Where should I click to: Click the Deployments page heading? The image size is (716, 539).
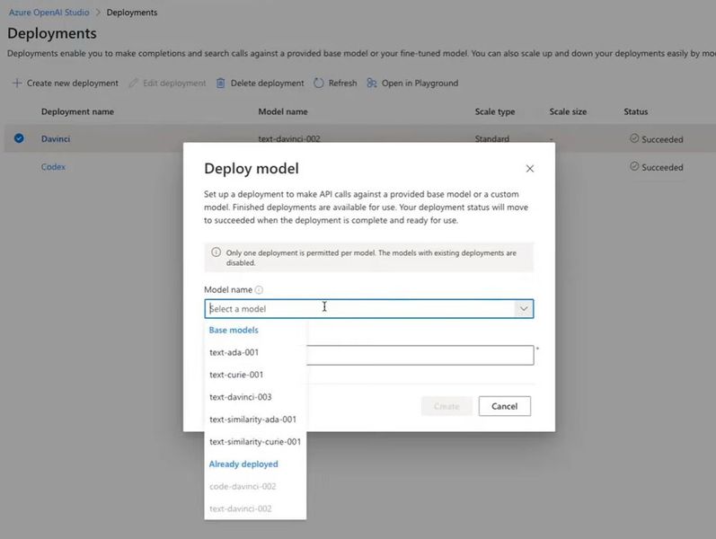52,33
